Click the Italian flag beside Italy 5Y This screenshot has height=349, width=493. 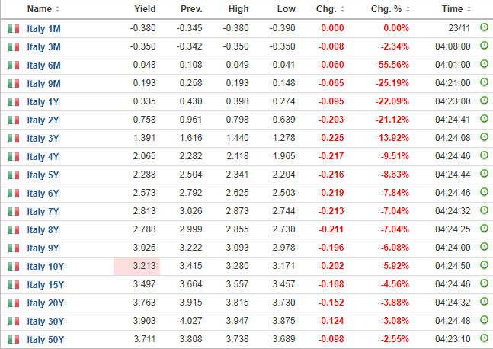click(13, 174)
